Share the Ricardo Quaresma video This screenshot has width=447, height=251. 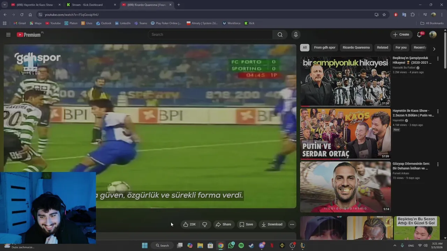[223, 225]
